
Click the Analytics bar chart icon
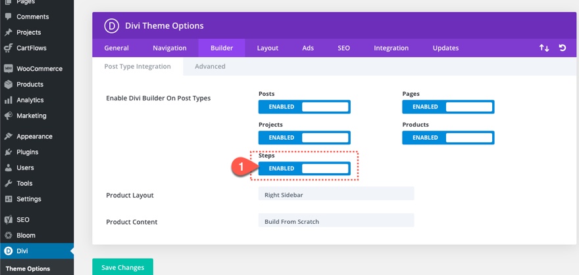(8, 100)
